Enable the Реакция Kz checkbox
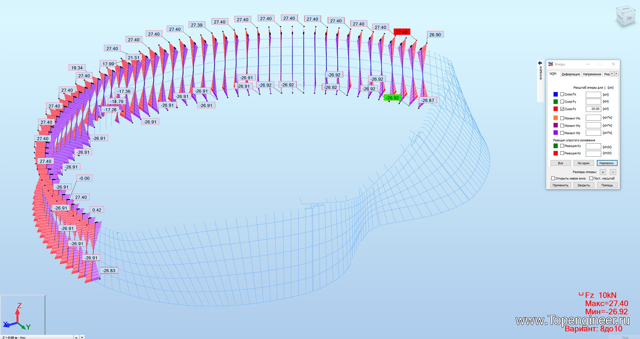This screenshot has height=339, width=640. coord(562,153)
